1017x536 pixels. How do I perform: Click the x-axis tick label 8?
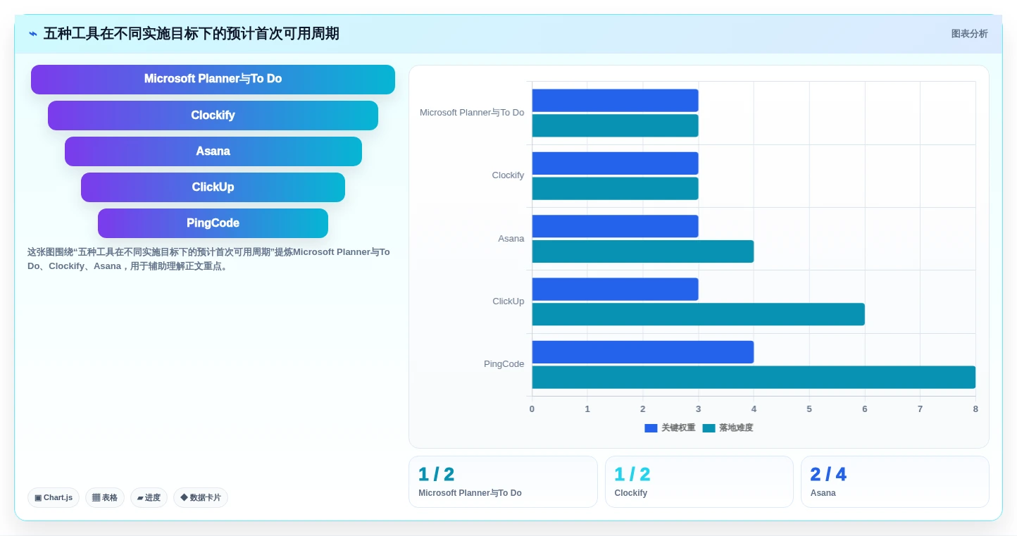975,409
